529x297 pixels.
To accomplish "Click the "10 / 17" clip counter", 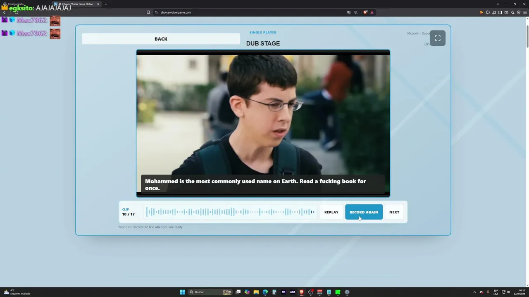I will point(128,214).
